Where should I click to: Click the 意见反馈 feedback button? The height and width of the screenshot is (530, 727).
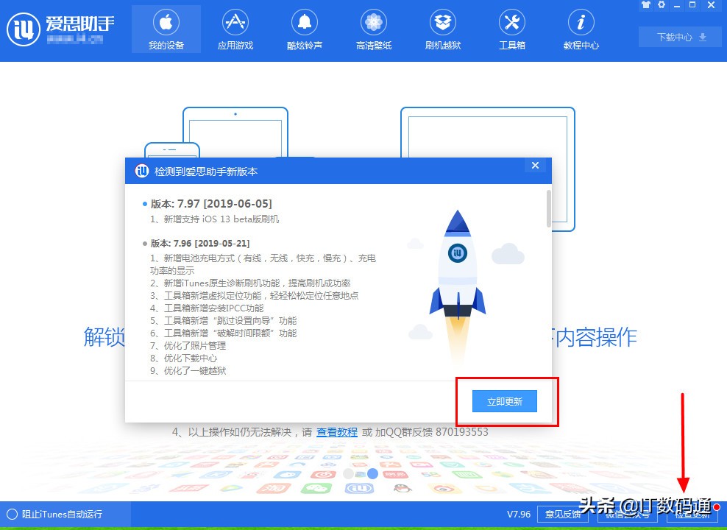coord(562,515)
